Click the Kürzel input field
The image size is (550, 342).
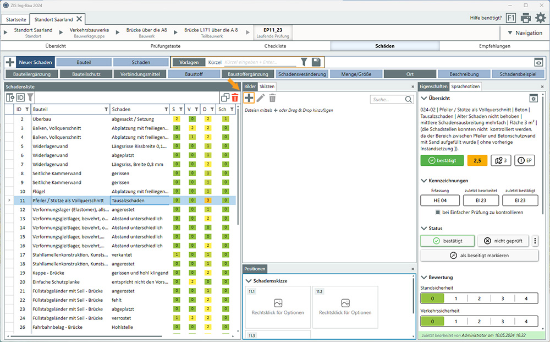pyautogui.click(x=260, y=62)
